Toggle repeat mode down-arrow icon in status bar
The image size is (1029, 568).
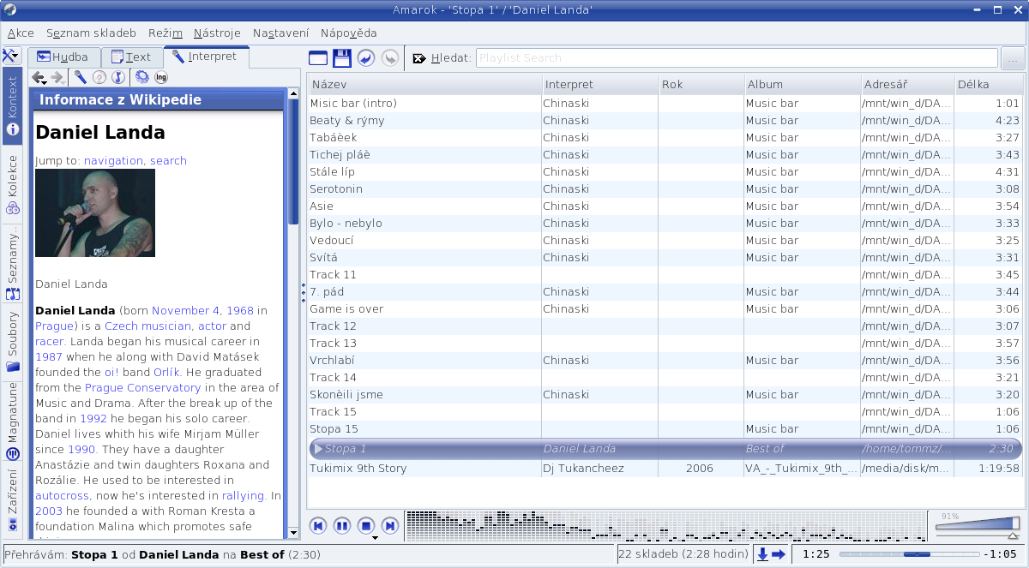tap(762, 554)
